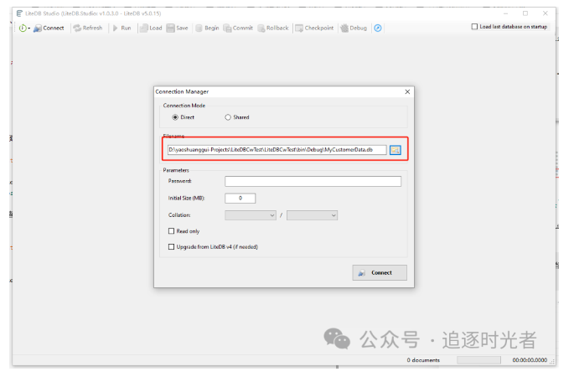574x377 pixels.
Task: Click the Filename path input field
Action: pyautogui.click(x=277, y=150)
